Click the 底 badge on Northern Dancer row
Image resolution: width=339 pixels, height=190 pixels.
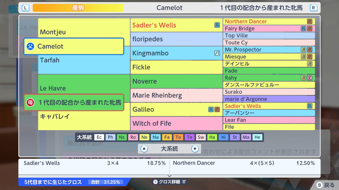(310, 21)
